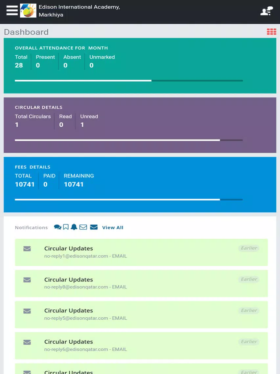
Task: Click Earlier tag on no-reply8 notification
Action: pyautogui.click(x=249, y=279)
